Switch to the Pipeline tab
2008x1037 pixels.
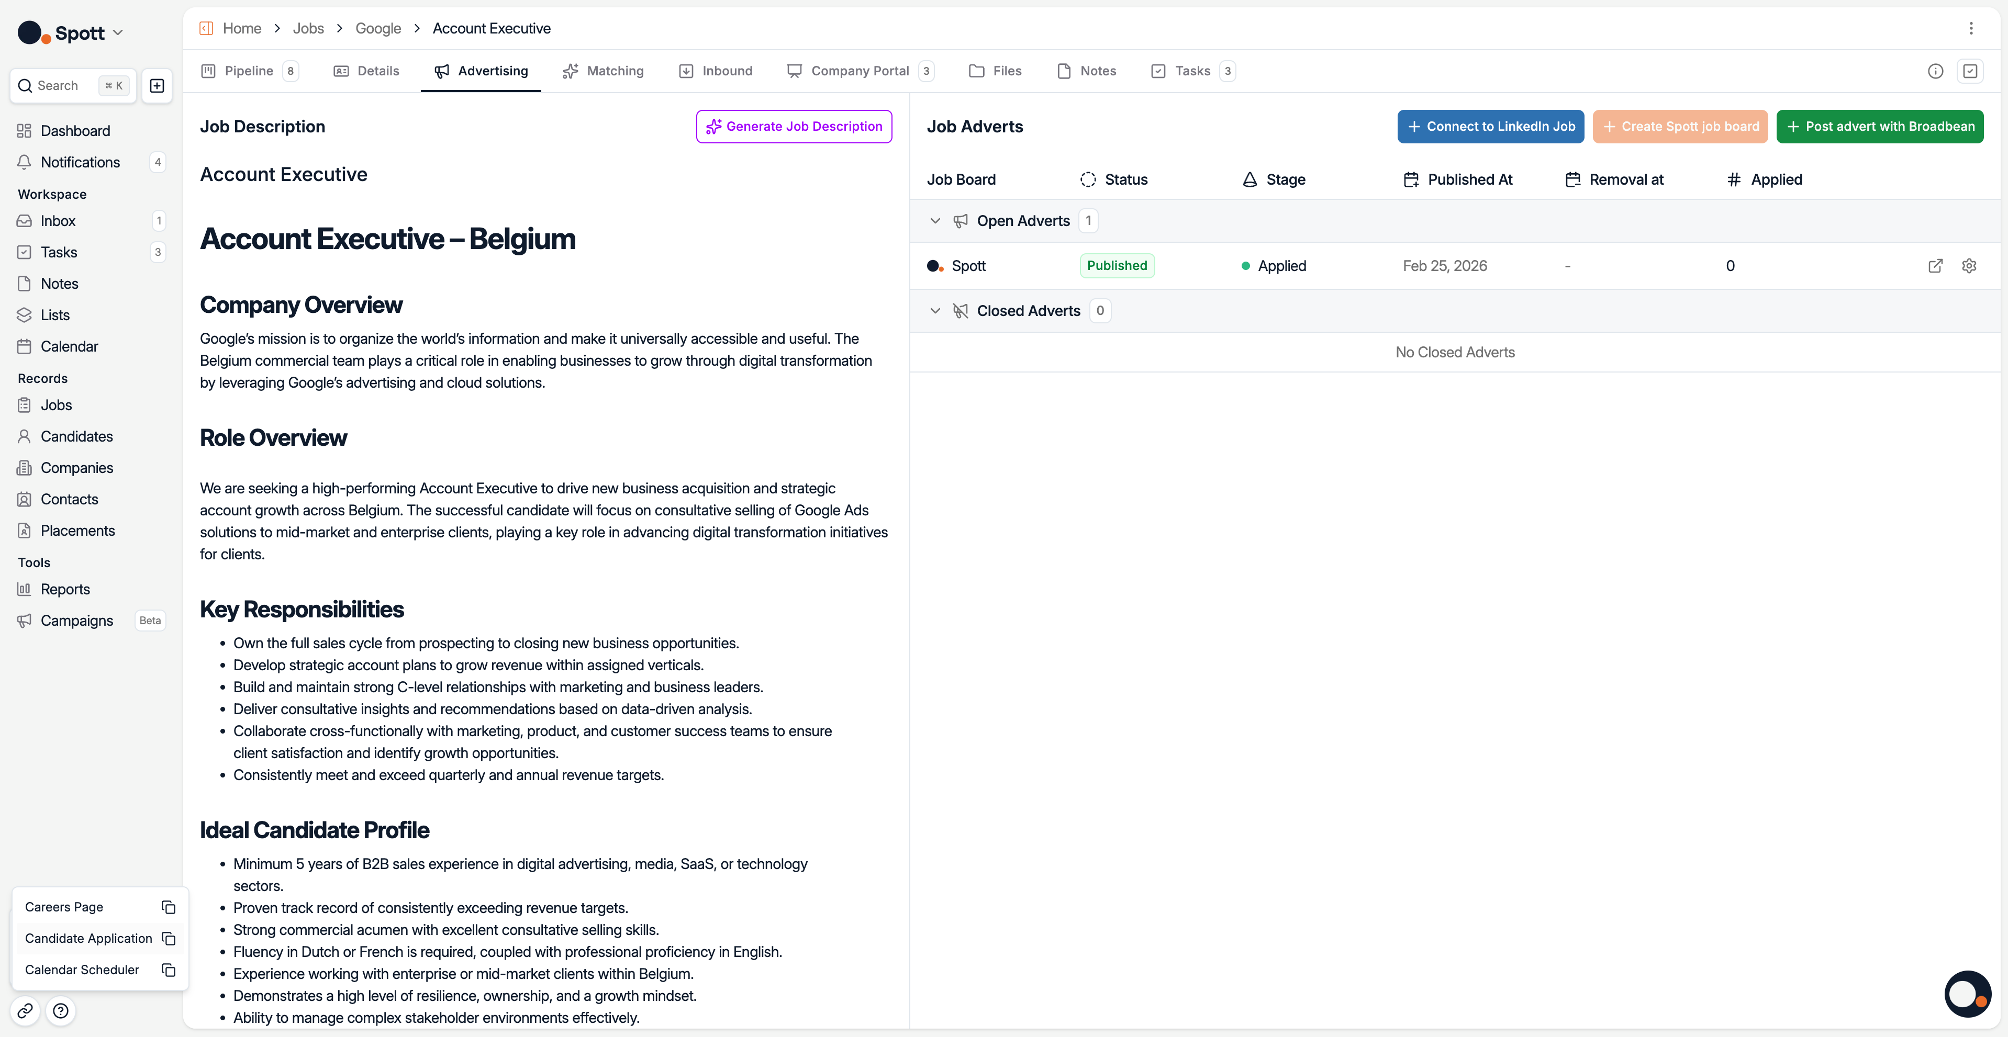pos(250,71)
